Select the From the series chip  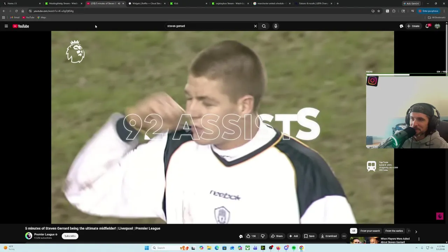click(x=394, y=231)
